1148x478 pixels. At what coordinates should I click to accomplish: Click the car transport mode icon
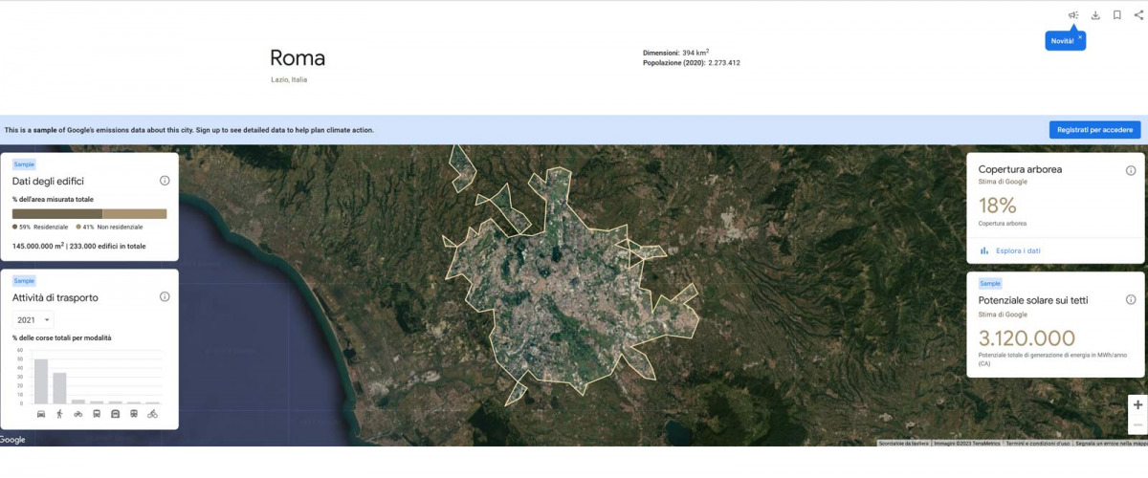[41, 414]
